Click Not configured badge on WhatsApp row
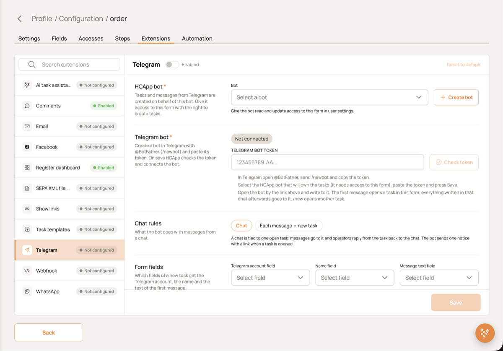The height and width of the screenshot is (351, 503). [96, 291]
